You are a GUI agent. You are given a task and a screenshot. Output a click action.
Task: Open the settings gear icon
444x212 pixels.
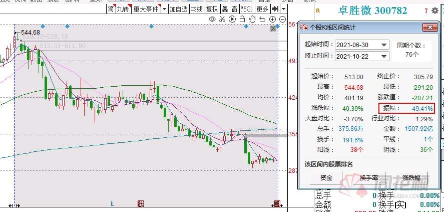(435, 11)
